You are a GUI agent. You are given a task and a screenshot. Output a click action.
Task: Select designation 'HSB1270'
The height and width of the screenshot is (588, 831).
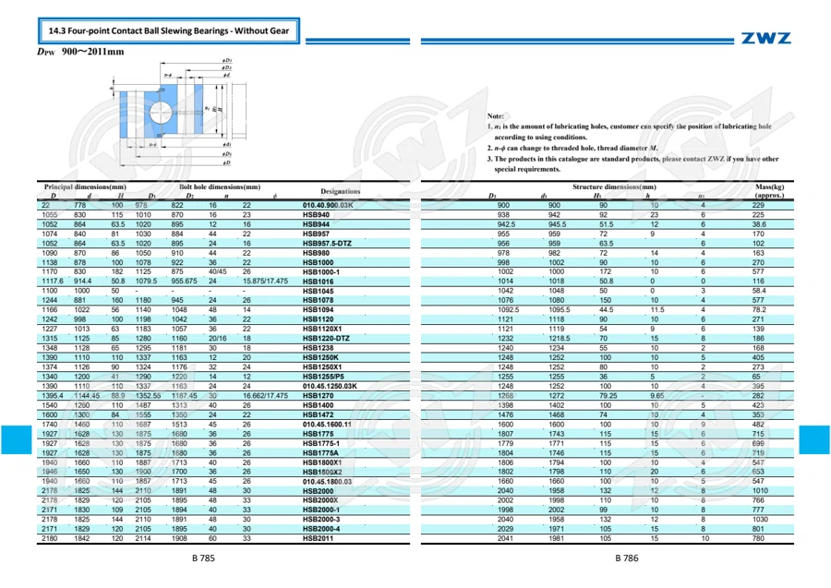point(318,396)
